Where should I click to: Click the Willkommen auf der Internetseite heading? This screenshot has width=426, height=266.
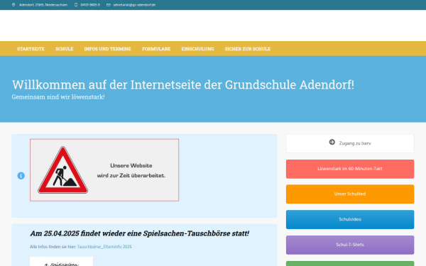coord(183,84)
